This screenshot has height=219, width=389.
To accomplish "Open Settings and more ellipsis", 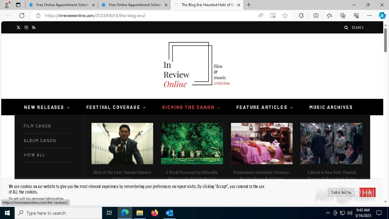I will [370, 16].
